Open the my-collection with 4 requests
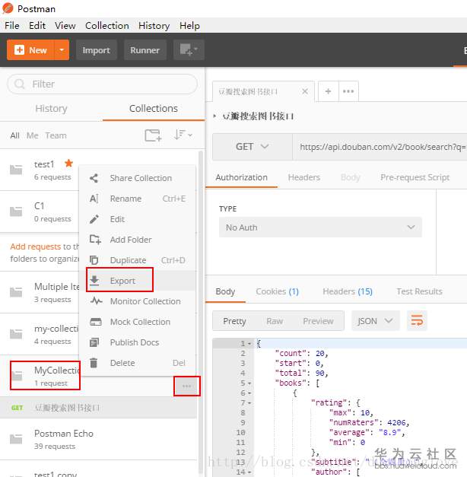Screen dimensions: 467x477 tap(40, 334)
